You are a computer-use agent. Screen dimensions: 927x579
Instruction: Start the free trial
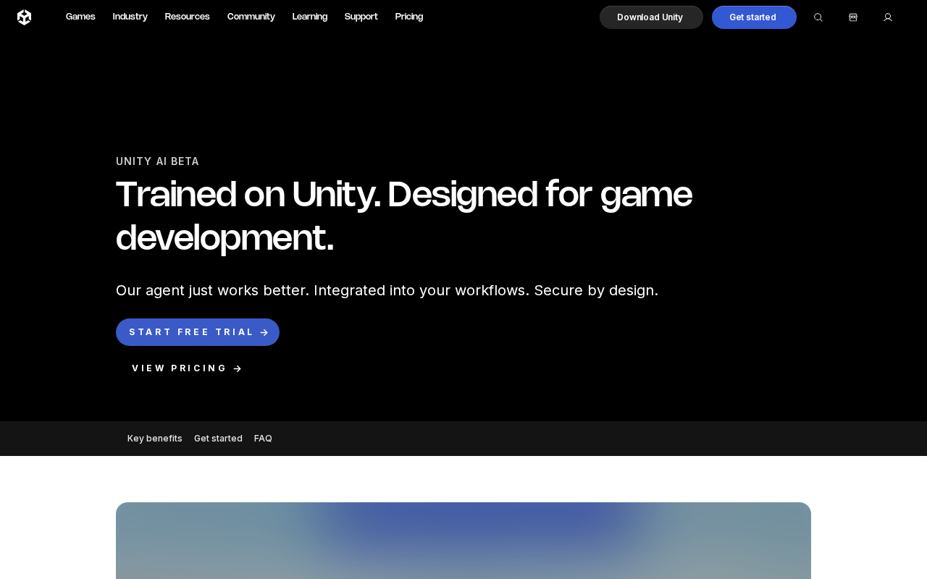(x=198, y=332)
